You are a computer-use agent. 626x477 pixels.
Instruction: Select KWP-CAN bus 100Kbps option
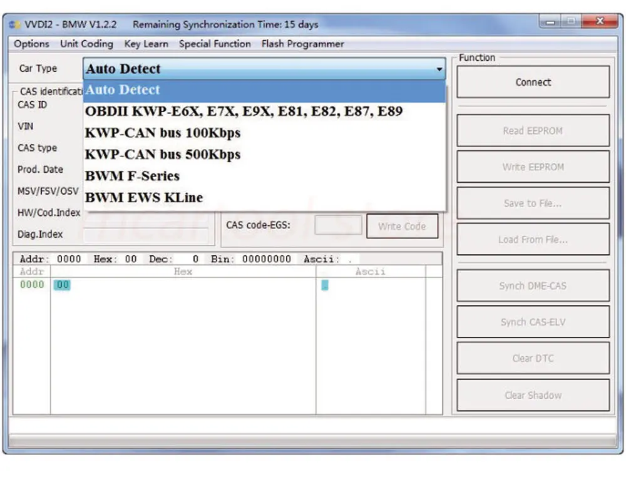click(x=264, y=133)
